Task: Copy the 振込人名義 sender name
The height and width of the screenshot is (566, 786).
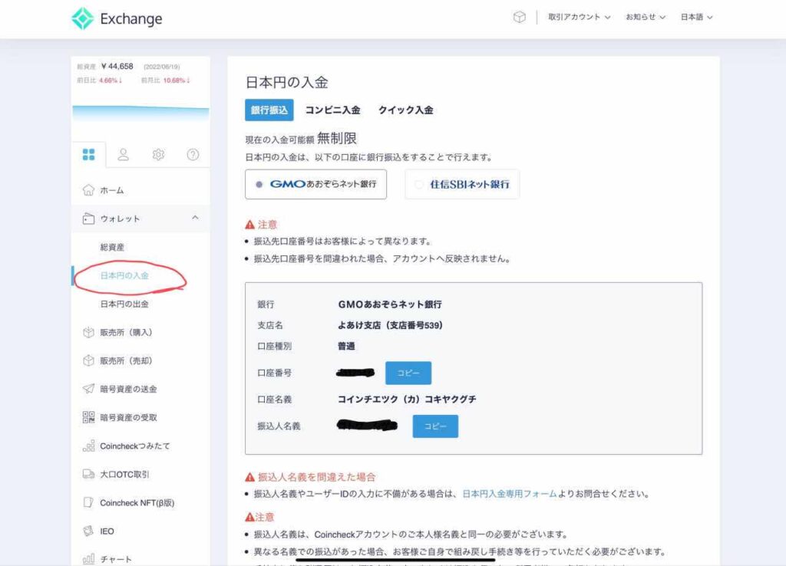Action: click(435, 426)
